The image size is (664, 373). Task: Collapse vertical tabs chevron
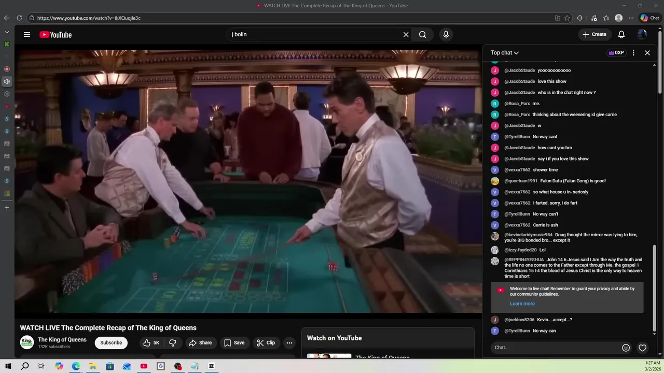coord(7,32)
